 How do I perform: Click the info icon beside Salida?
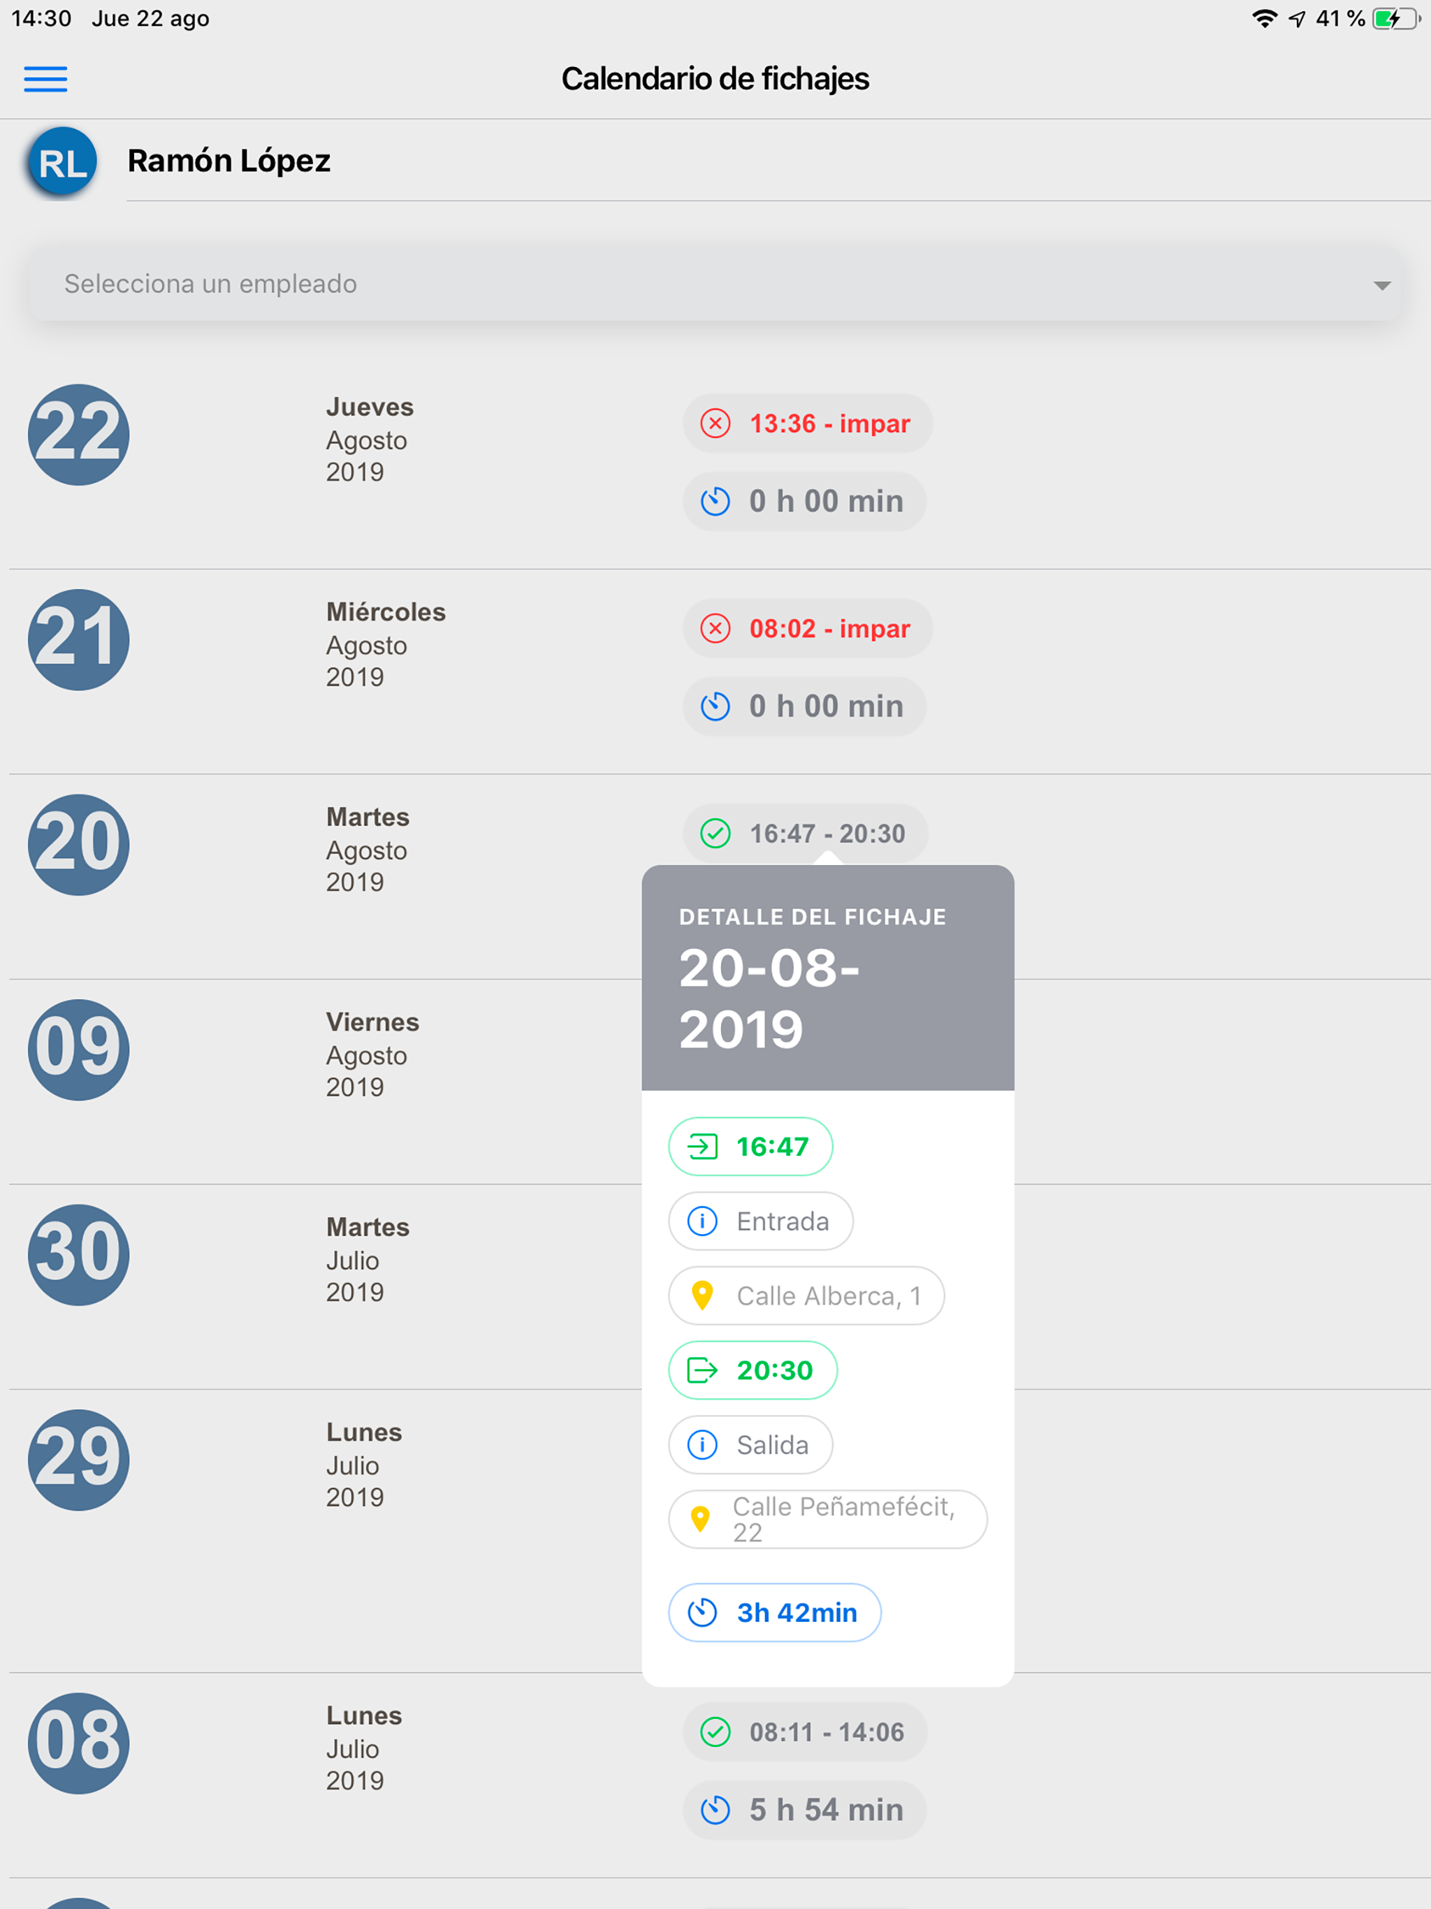(702, 1445)
